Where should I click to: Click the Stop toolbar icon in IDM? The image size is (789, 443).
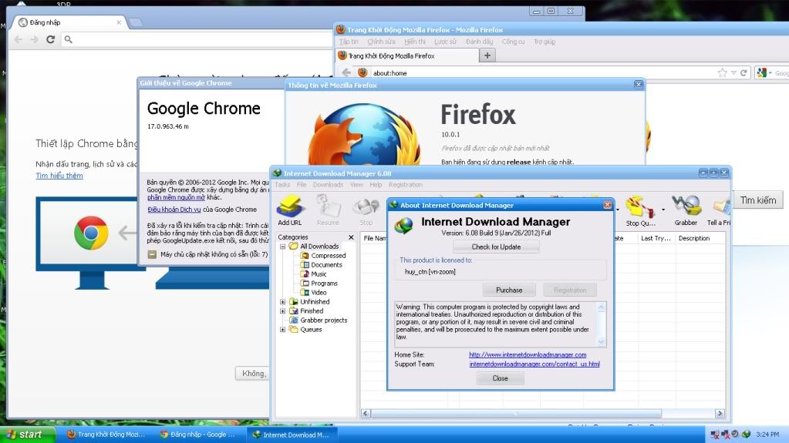click(x=366, y=210)
